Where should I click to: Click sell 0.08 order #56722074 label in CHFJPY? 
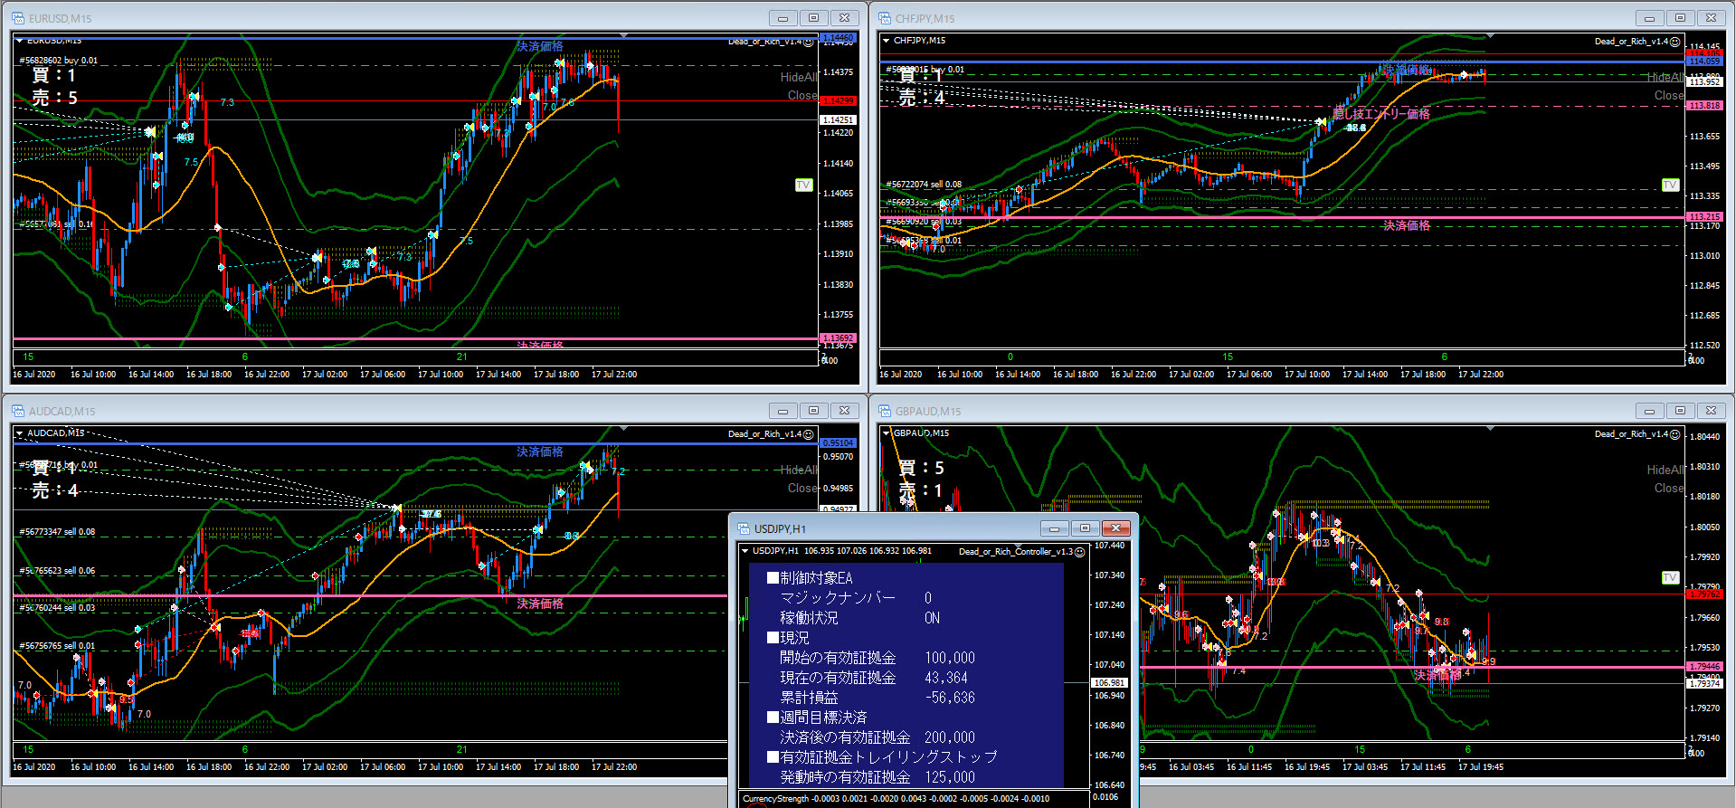pos(924,185)
